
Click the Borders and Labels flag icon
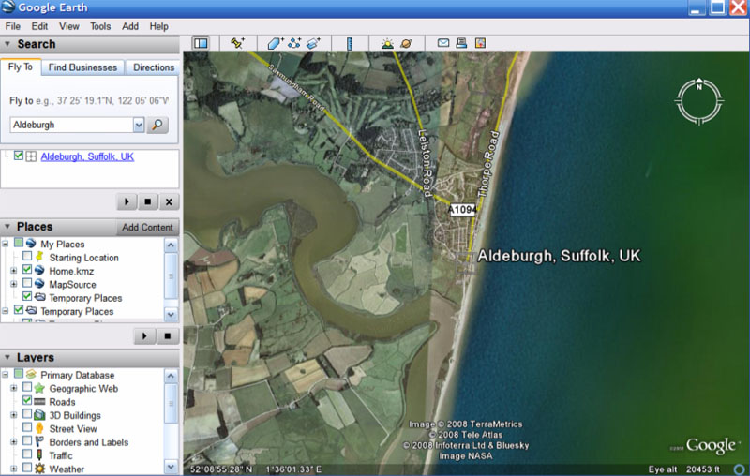click(x=39, y=441)
